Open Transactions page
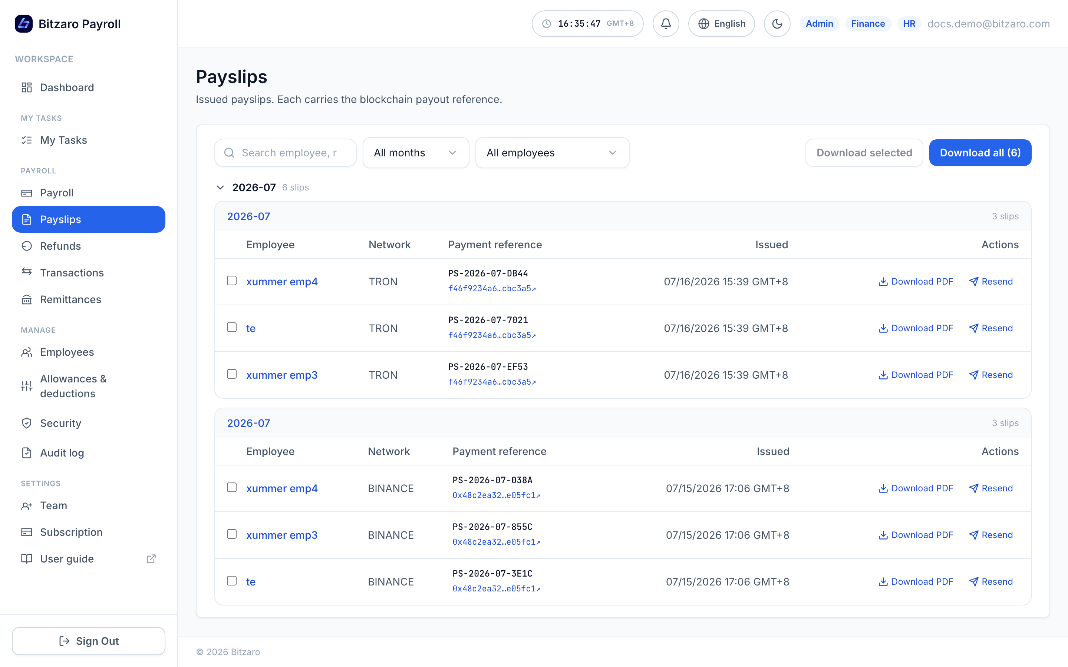Viewport: 1068px width, 667px height. pyautogui.click(x=89, y=273)
